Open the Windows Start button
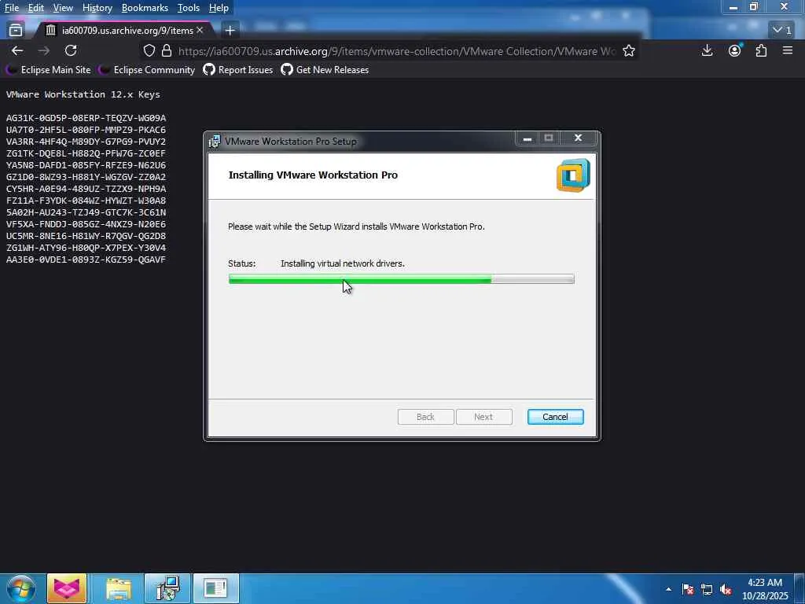The height and width of the screenshot is (604, 805). 20,588
